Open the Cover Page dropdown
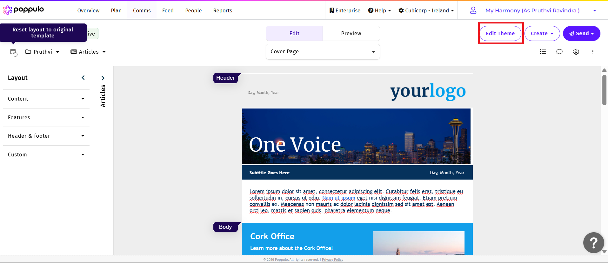Image resolution: width=608 pixels, height=263 pixels. (323, 52)
